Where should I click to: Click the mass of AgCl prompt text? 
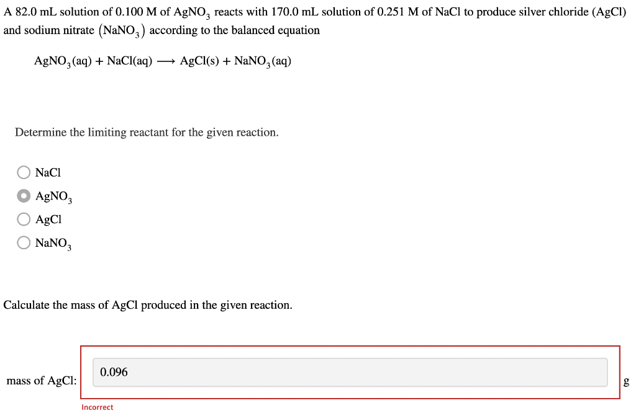pyautogui.click(x=41, y=381)
